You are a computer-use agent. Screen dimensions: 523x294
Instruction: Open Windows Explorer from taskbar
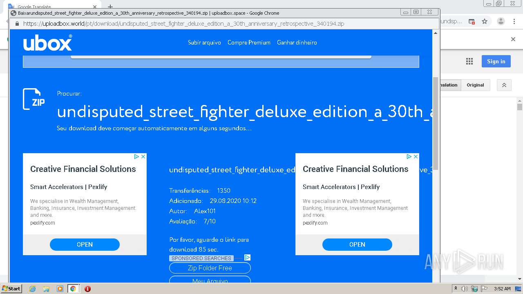click(x=46, y=289)
